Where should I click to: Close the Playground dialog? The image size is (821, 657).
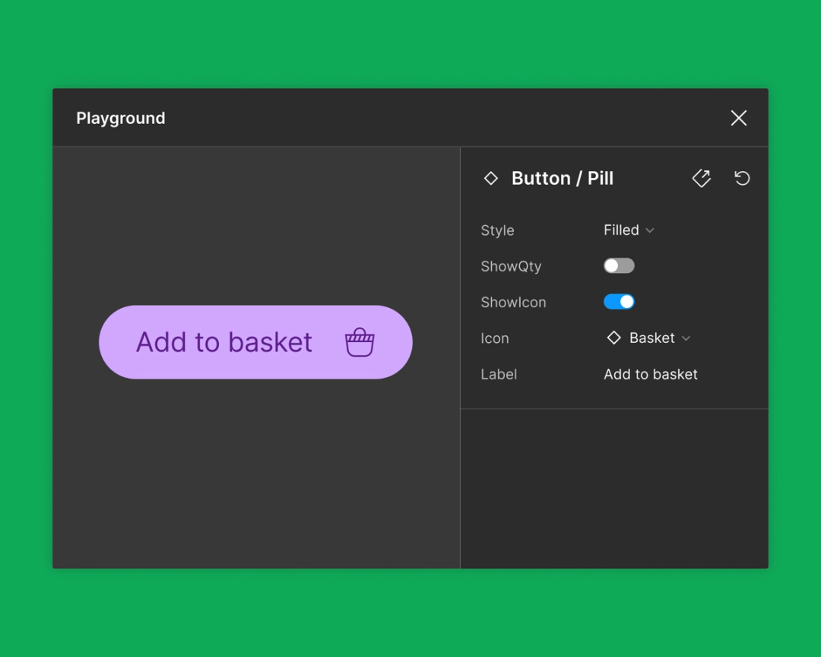coord(738,118)
